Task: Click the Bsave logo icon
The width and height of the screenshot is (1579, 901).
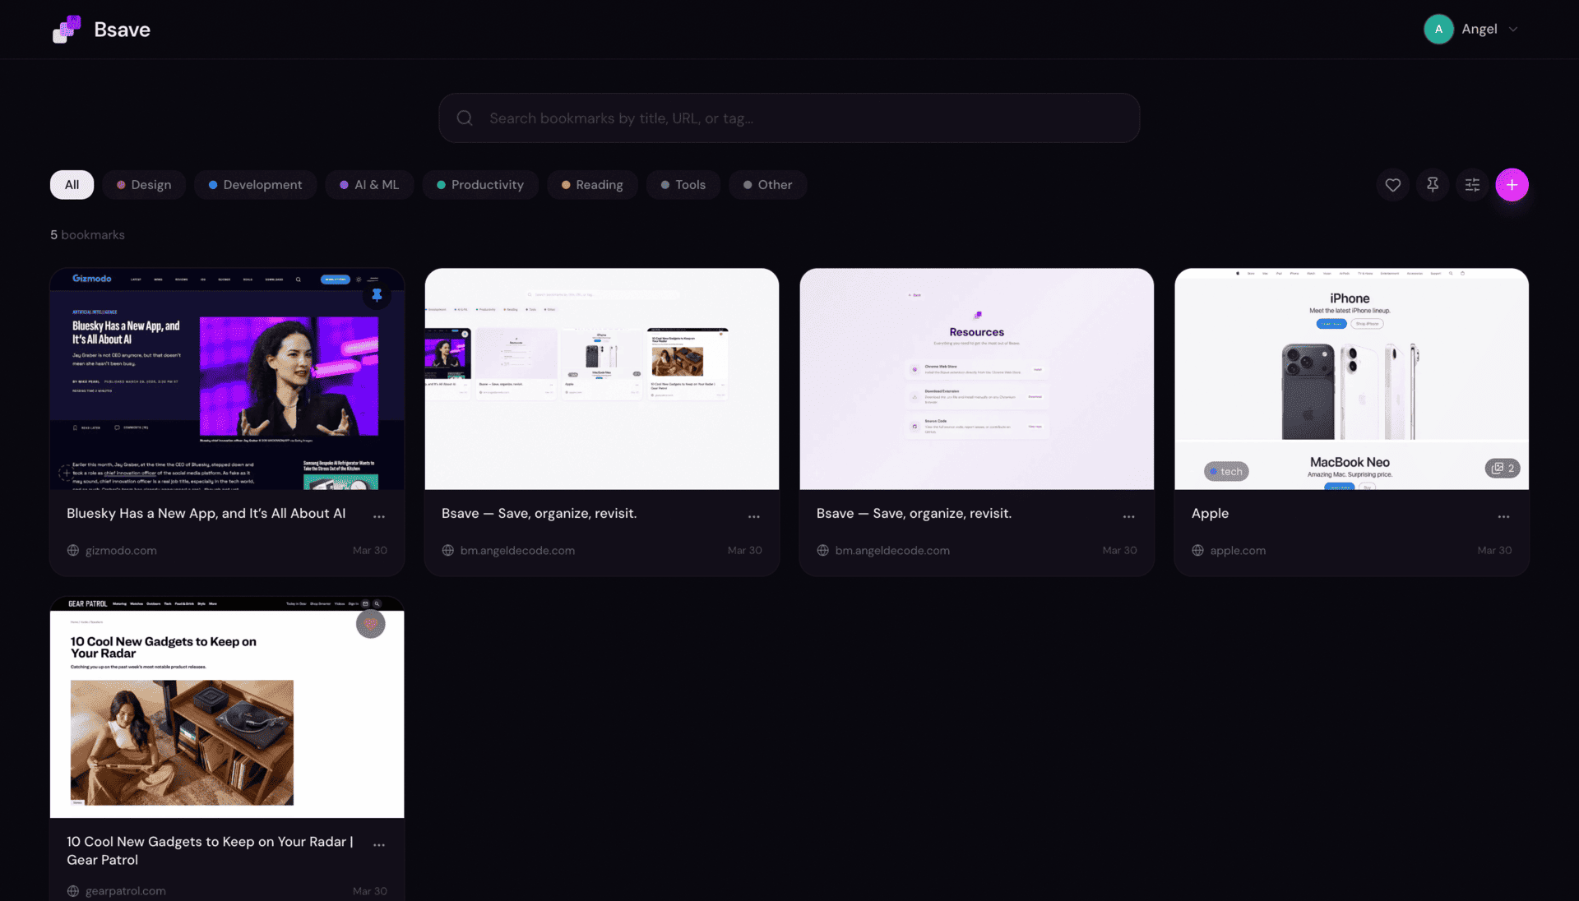Action: coord(67,30)
